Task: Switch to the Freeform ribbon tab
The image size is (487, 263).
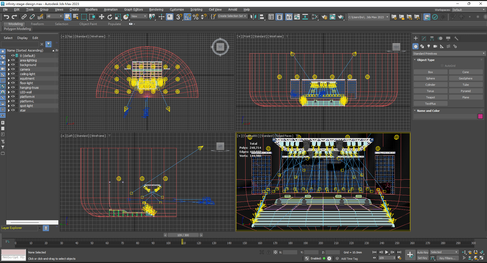Action: pyautogui.click(x=37, y=24)
